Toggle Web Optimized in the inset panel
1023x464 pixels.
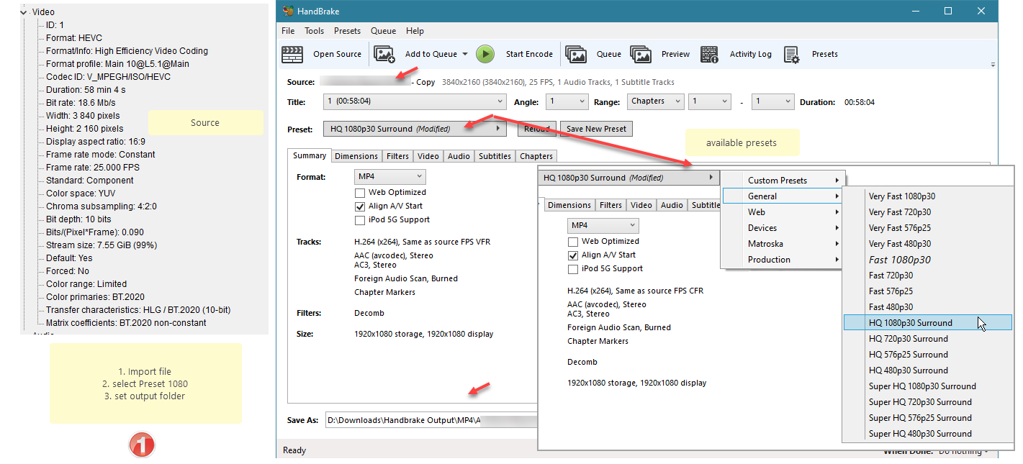tap(573, 242)
